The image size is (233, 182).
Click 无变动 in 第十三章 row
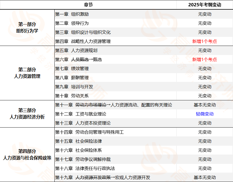click(x=205, y=123)
